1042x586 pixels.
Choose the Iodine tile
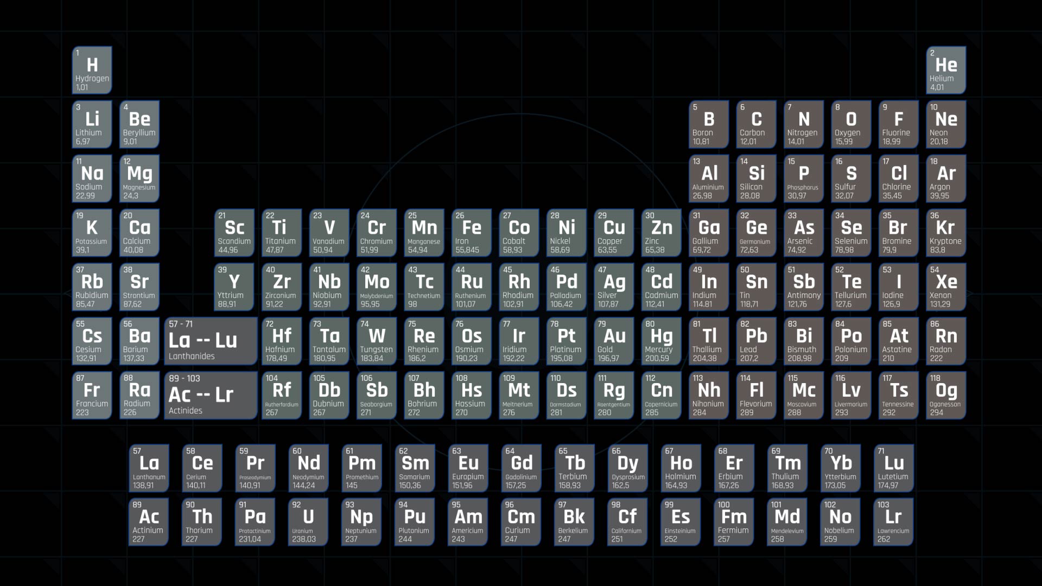tap(899, 287)
